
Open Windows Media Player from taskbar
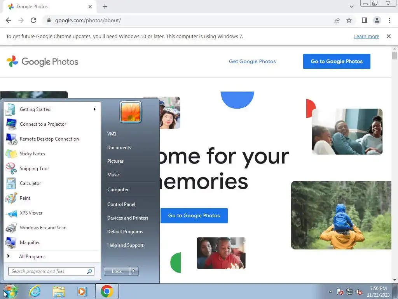point(82,291)
